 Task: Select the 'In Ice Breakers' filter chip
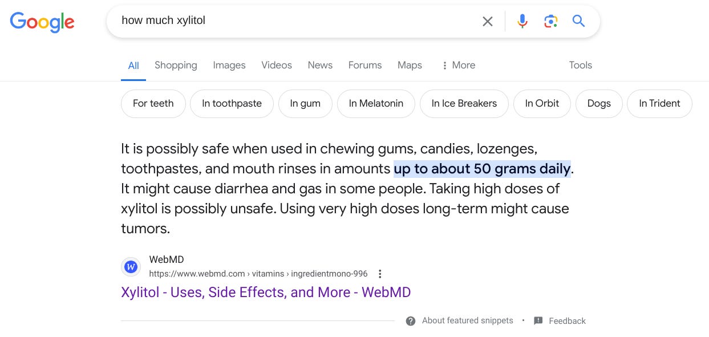[464, 104]
